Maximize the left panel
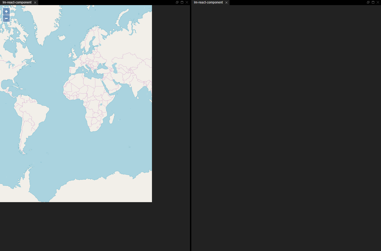Viewport: 381px width, 251px height. pos(182,2)
